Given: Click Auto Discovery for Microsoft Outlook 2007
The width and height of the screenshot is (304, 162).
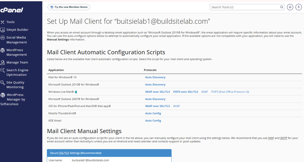Looking at the screenshot, I should coord(155,99).
